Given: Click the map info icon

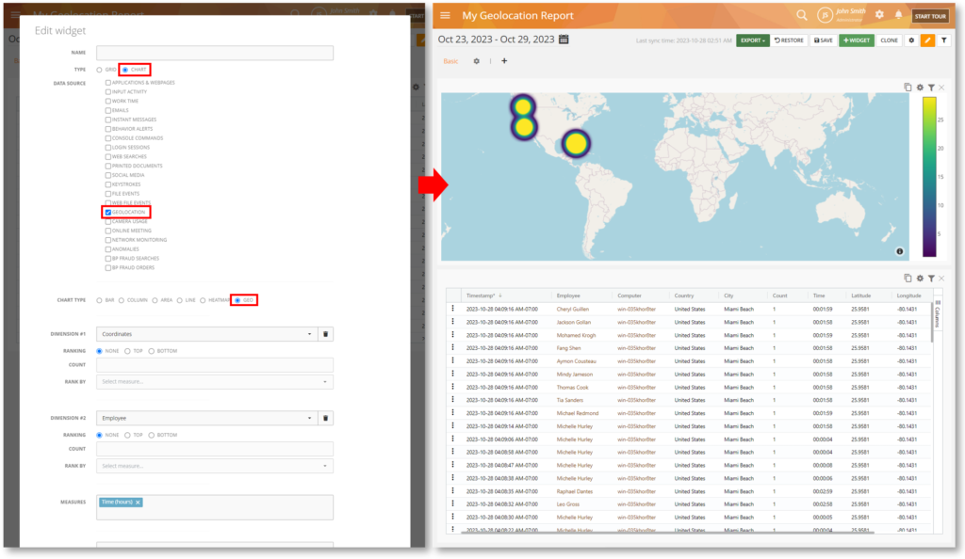Looking at the screenshot, I should click(x=899, y=251).
